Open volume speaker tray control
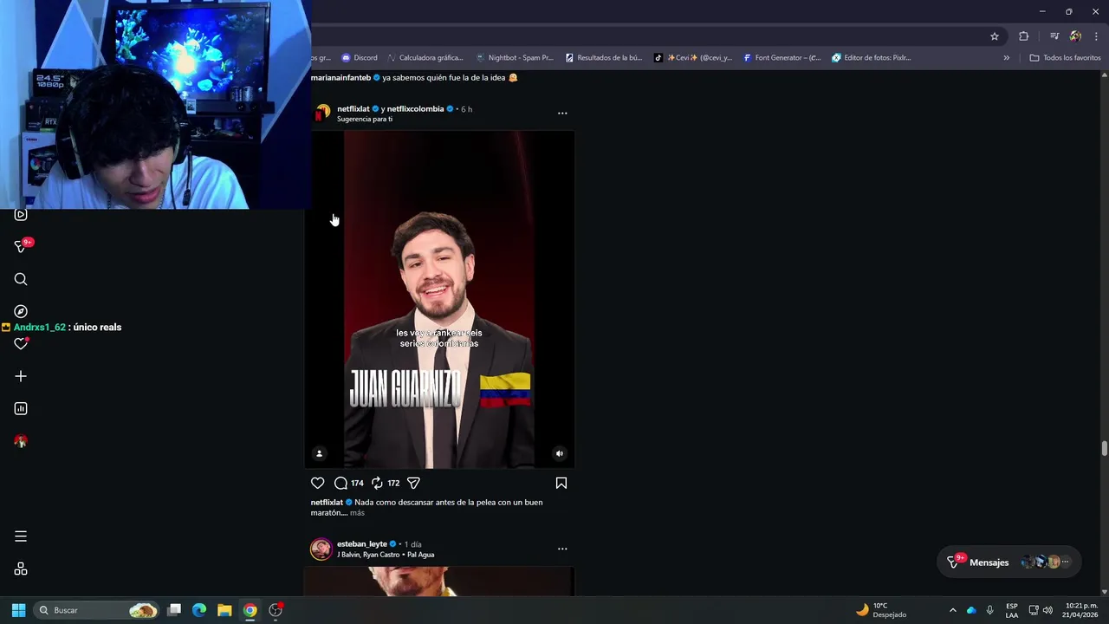Screen dimensions: 1109x624 tap(1047, 610)
